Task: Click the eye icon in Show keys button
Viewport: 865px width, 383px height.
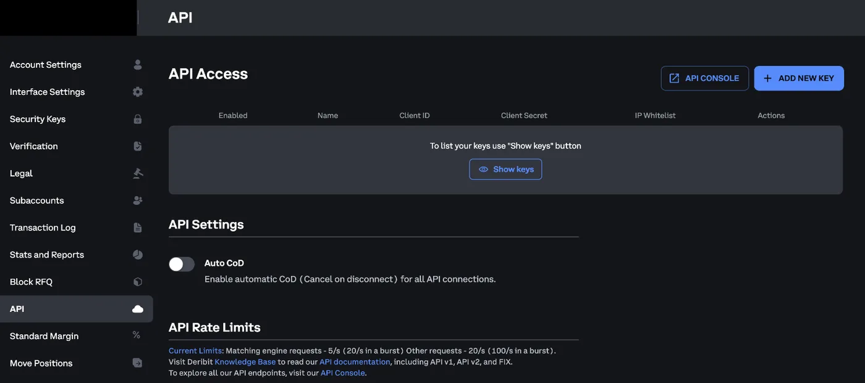Action: (484, 170)
